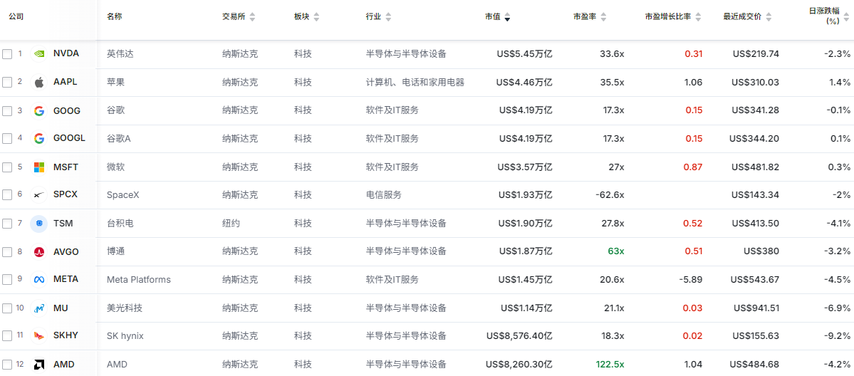
Task: Click the Microsoft logo beside MSFT
Action: tap(39, 167)
